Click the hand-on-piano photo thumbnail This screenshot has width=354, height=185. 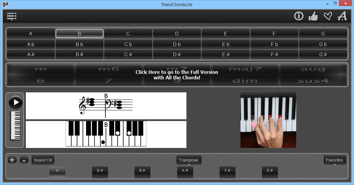[268, 120]
